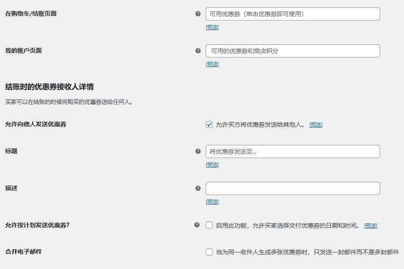Click the 可用优惠券（单击优惠券即可使用）input field
The height and width of the screenshot is (269, 404).
(x=292, y=13)
